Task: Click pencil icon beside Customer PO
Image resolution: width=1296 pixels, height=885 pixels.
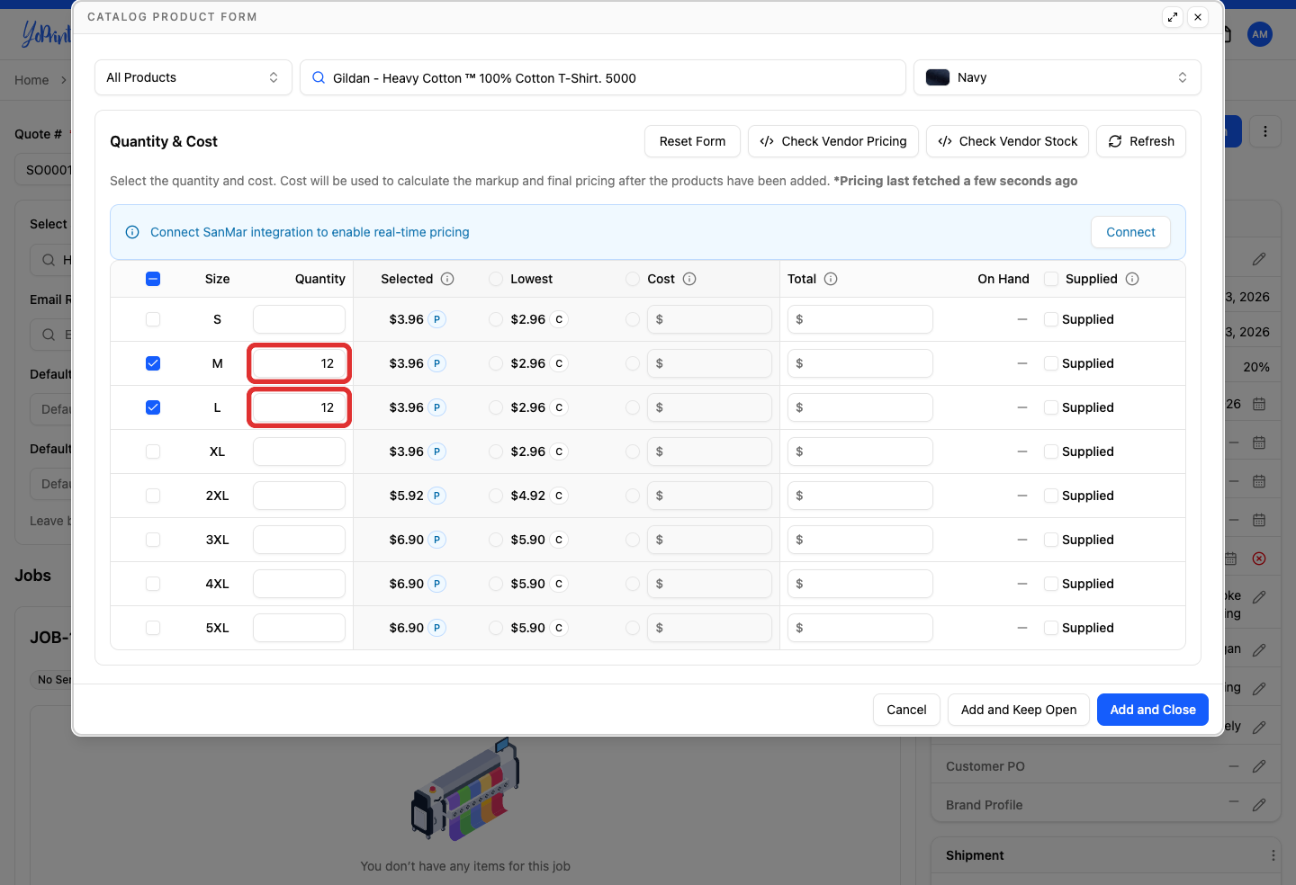Action: point(1259,766)
